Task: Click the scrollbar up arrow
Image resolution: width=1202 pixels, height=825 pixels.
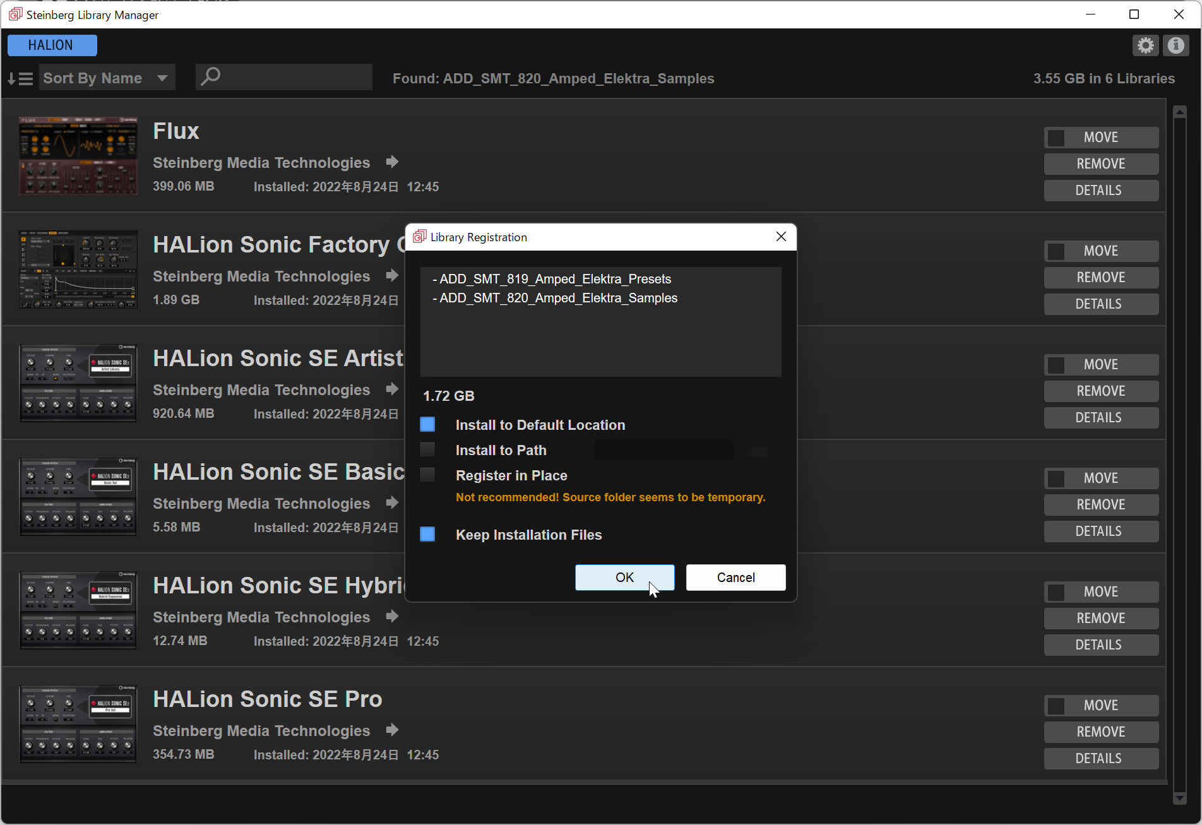Action: [x=1180, y=112]
